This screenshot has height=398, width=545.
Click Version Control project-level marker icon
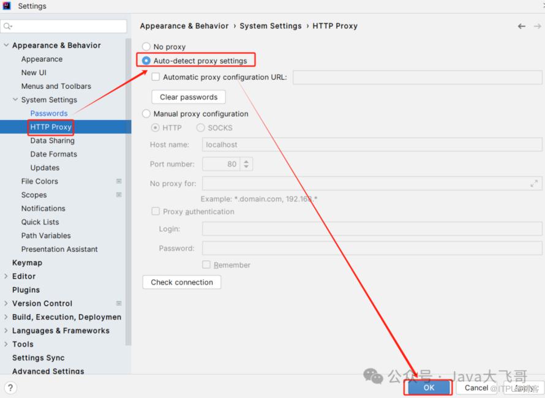119,304
